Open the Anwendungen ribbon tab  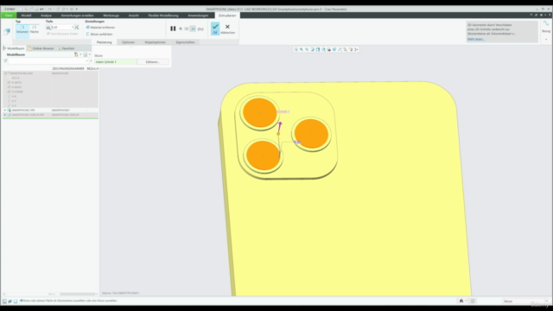(198, 16)
